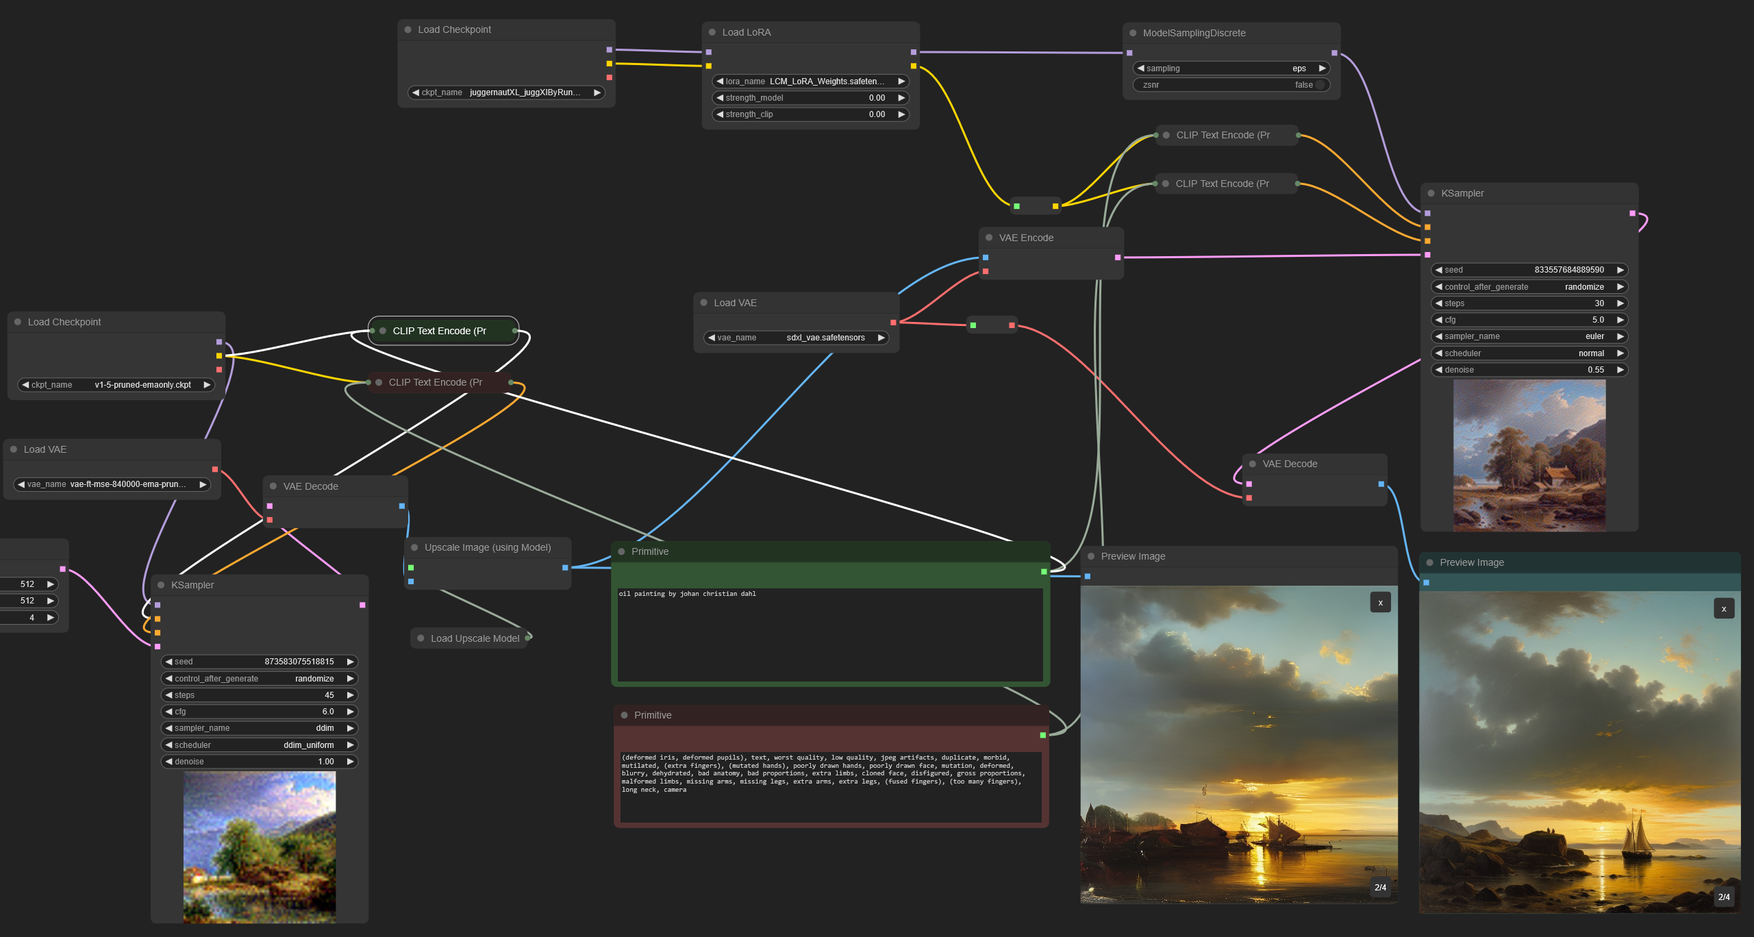
Task: Open right KSampler control_after_generate randomize selector
Action: tap(1529, 287)
